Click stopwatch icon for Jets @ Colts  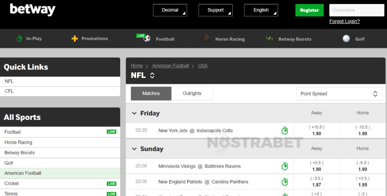click(285, 130)
